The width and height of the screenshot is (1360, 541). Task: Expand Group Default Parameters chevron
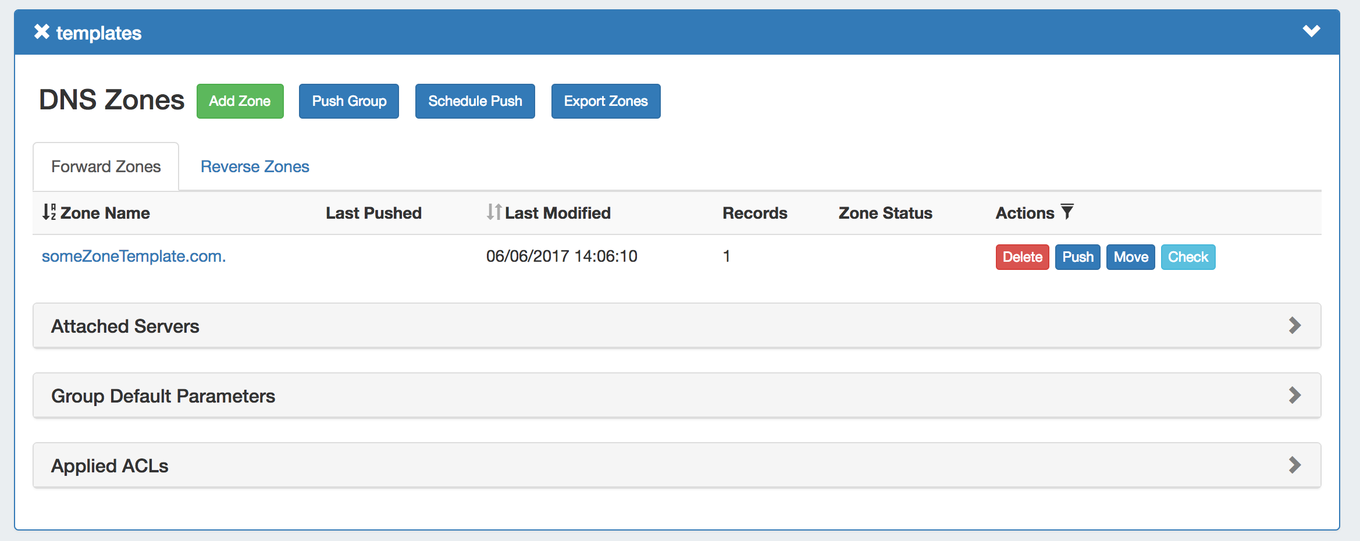1294,396
